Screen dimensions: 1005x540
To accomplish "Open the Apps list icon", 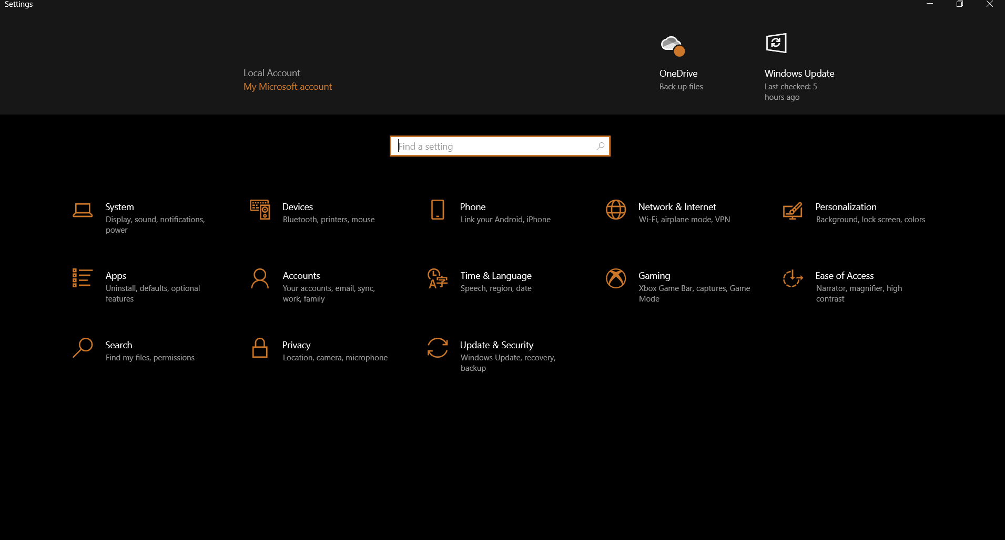I will (x=82, y=278).
